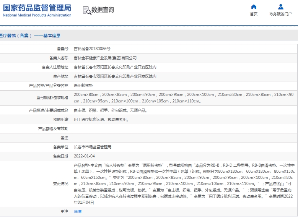The image size is (298, 219).
Task: Click the 备案日期 row label
Action: pyautogui.click(x=60, y=156)
